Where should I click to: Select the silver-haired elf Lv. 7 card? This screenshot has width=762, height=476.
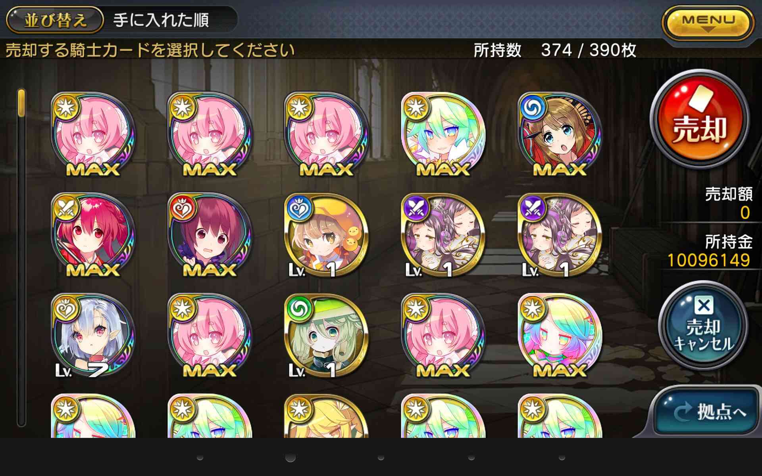pyautogui.click(x=93, y=336)
